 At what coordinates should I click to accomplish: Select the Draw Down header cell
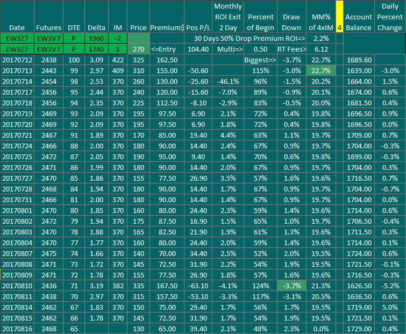pos(291,17)
